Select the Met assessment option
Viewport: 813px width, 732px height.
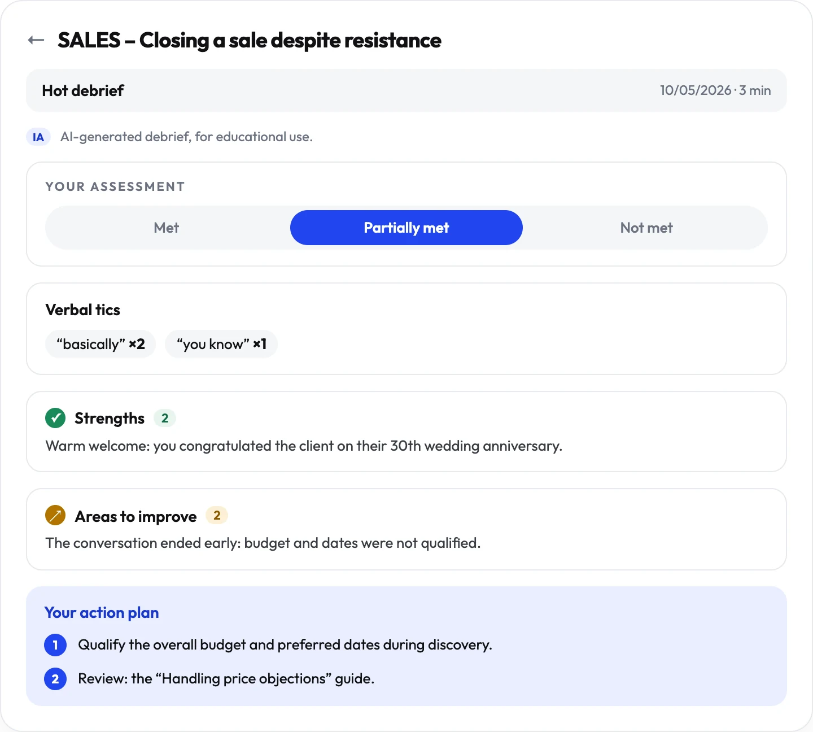[166, 228]
